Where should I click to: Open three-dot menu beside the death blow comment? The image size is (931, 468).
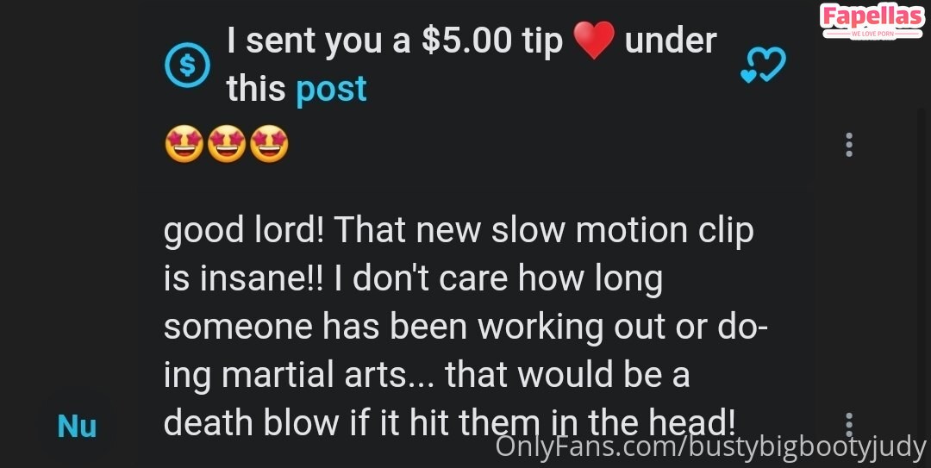click(849, 425)
